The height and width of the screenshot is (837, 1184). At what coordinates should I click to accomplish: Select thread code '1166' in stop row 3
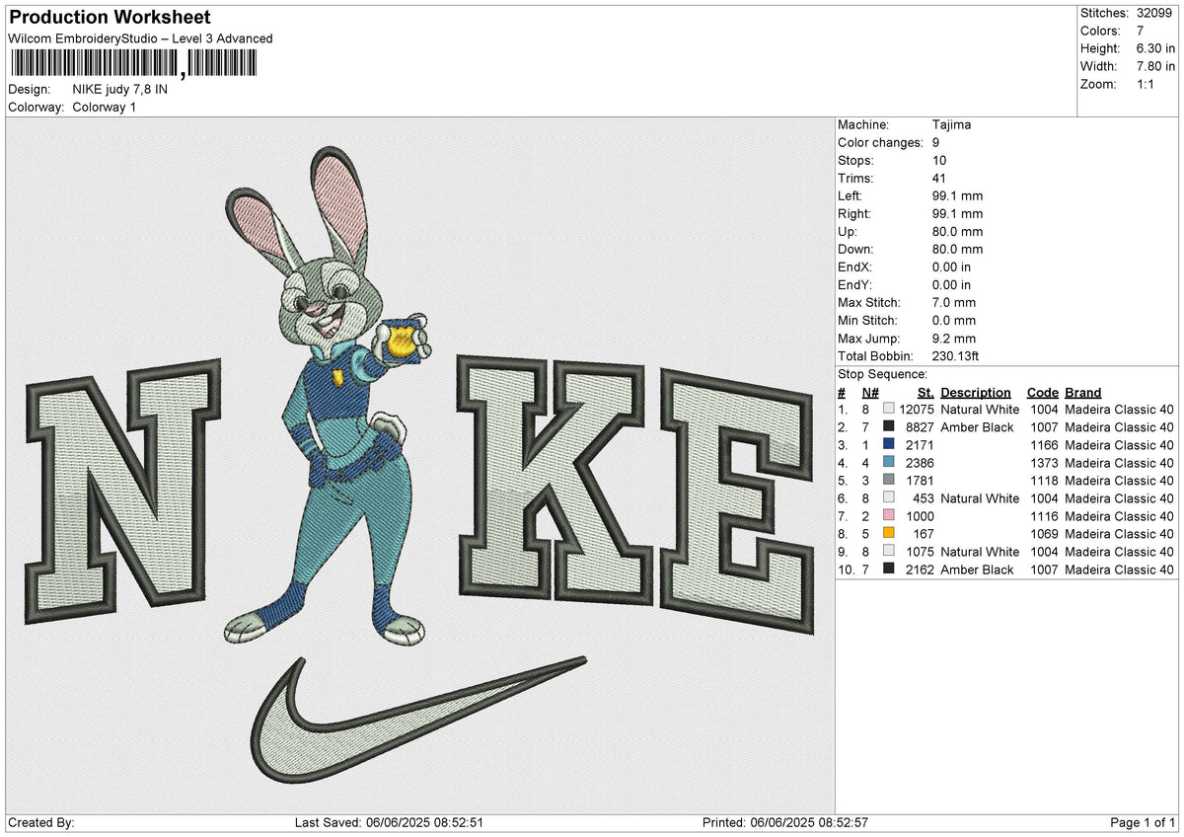click(1044, 445)
